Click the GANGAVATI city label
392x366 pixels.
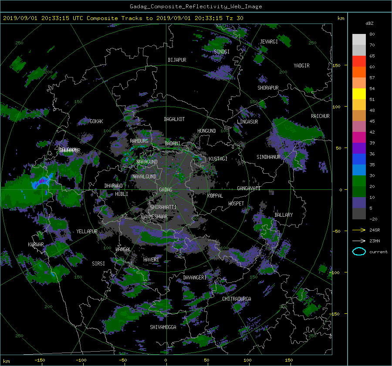(249, 188)
